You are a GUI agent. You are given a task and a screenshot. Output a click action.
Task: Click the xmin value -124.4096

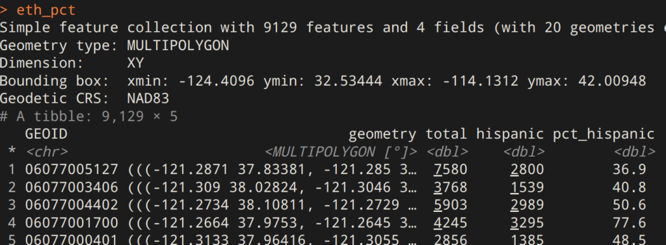[217, 81]
